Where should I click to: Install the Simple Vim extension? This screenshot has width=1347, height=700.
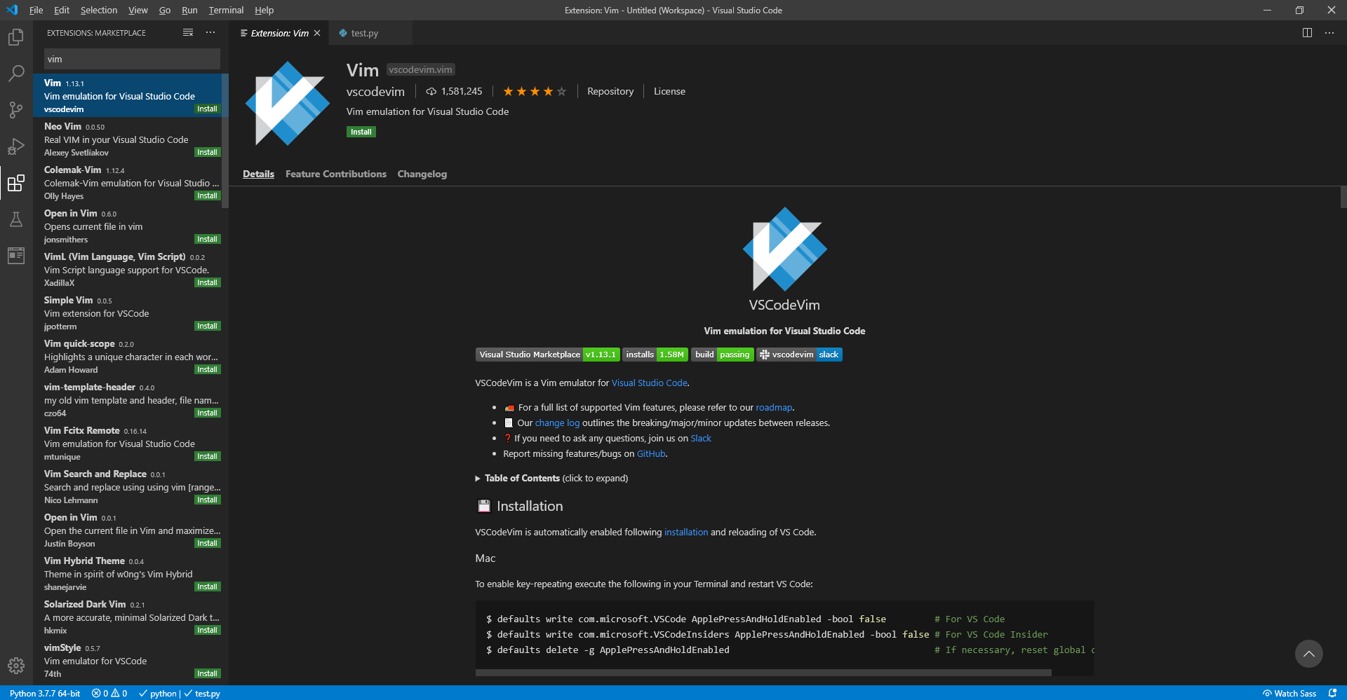click(x=207, y=326)
